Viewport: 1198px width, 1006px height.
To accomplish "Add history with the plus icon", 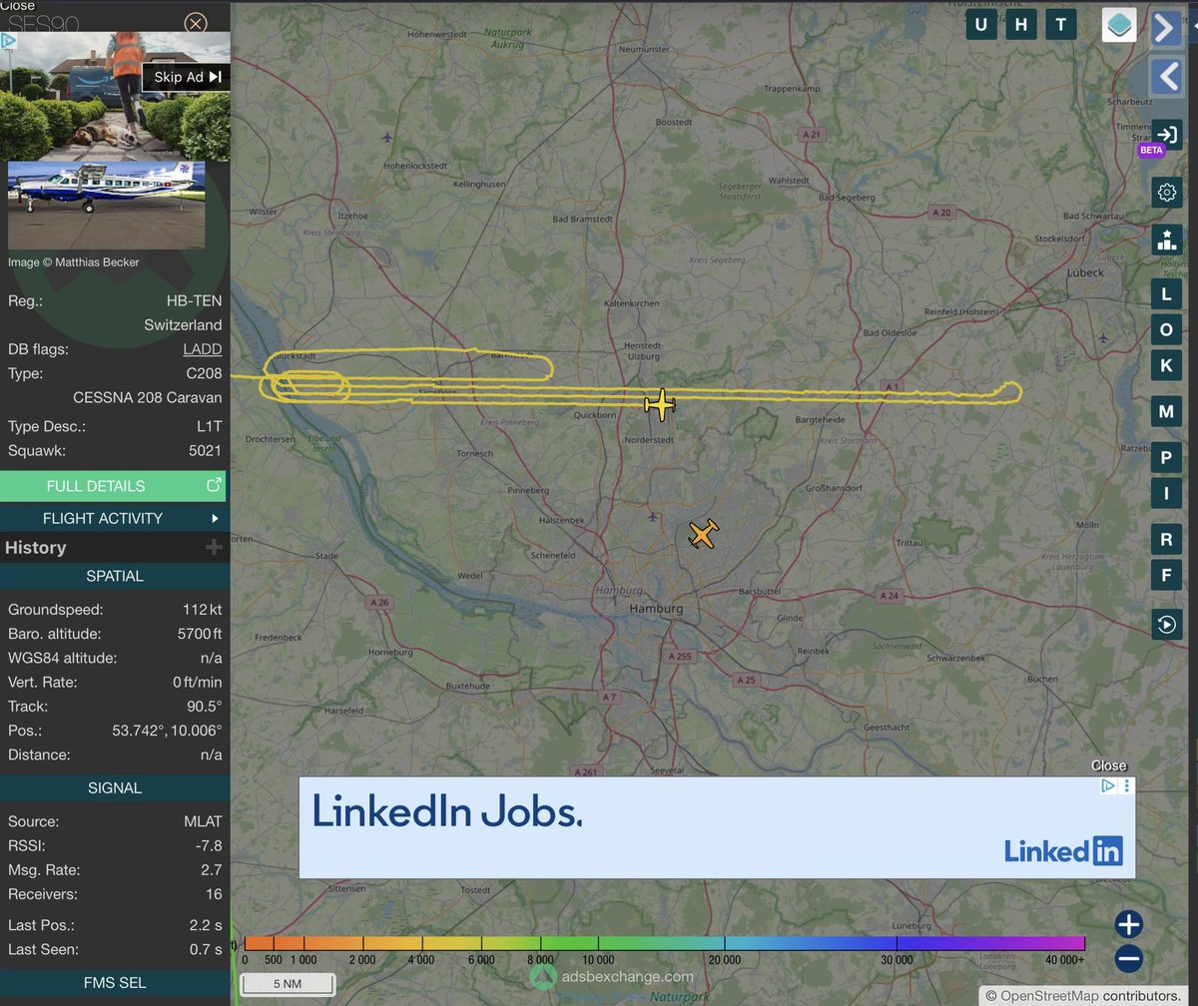I will pyautogui.click(x=213, y=547).
